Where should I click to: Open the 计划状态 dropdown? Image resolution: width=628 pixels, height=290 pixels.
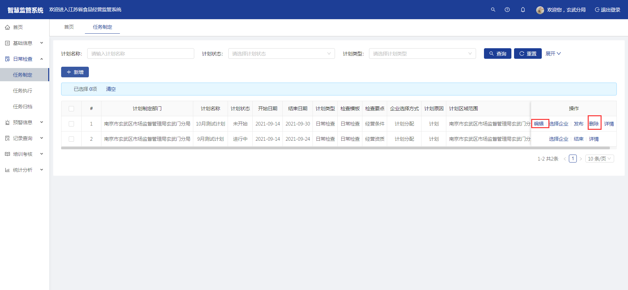pos(281,54)
